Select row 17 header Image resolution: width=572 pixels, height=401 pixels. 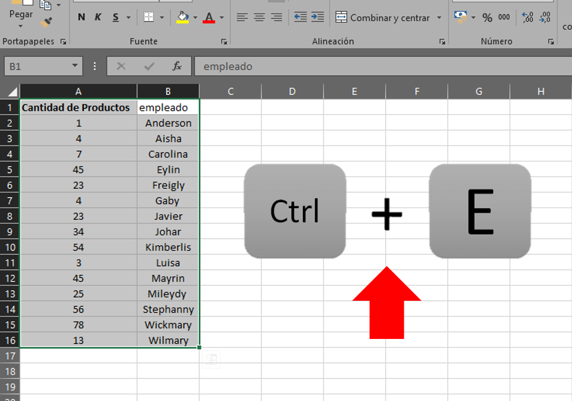[10, 356]
